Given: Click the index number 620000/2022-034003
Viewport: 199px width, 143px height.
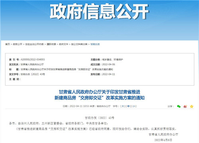Looking at the screenshot, I should click(x=33, y=59).
